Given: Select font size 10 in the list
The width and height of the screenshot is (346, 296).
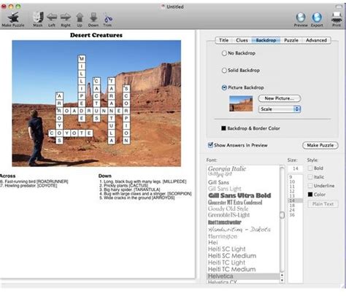Looking at the screenshot, I should (296, 182).
